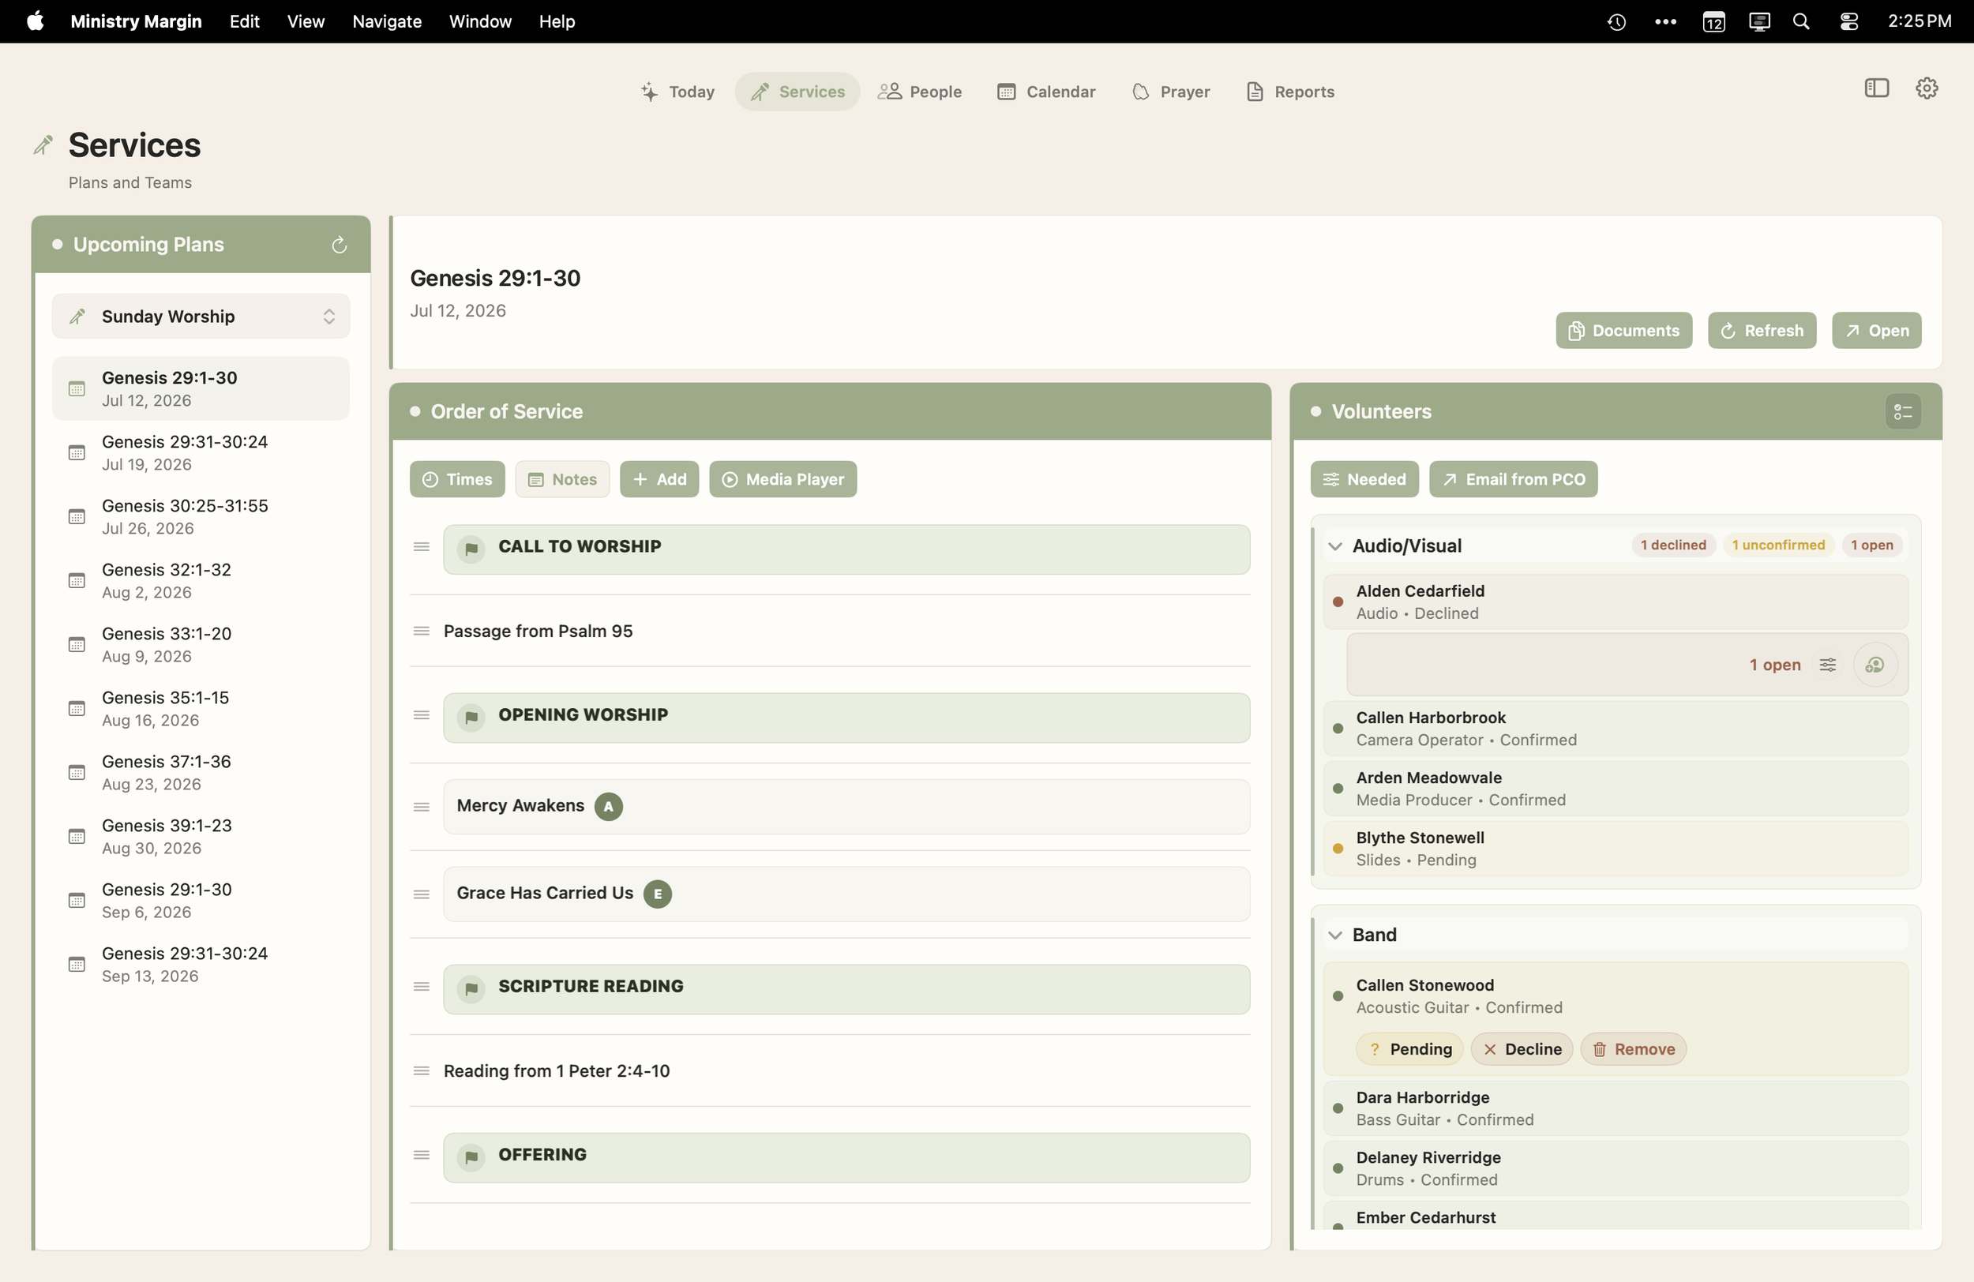Launch the Media Player button
This screenshot has height=1282, width=1974.
pyautogui.click(x=782, y=479)
